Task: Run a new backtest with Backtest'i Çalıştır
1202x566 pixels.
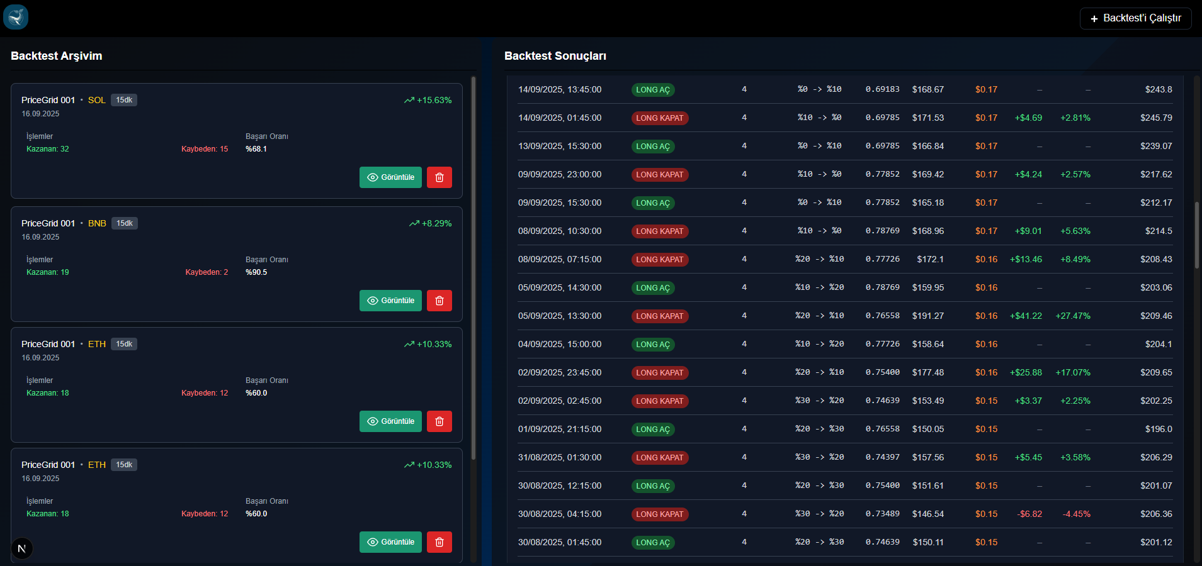Action: [1135, 18]
